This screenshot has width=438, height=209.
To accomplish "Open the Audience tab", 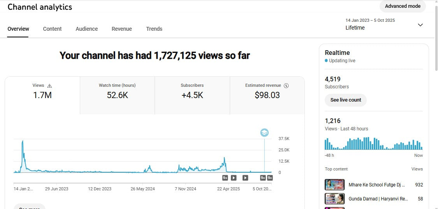I will coord(86,29).
